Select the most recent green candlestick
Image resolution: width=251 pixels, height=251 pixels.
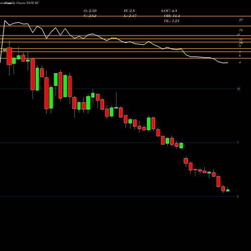[x=228, y=190]
